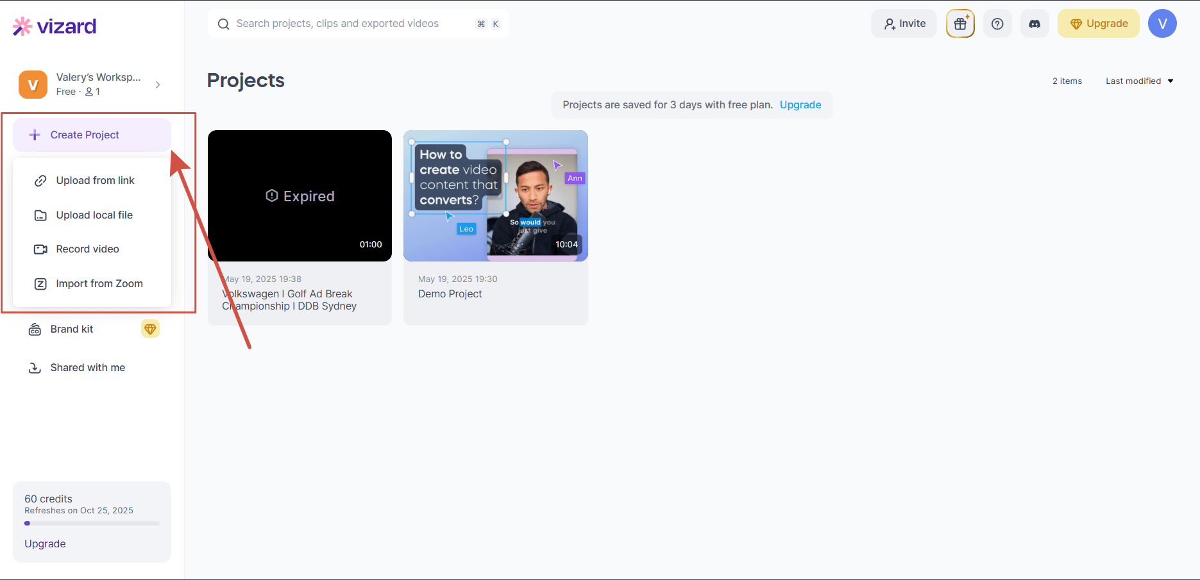Open the V user avatar menu
This screenshot has width=1200, height=580.
pos(1162,24)
